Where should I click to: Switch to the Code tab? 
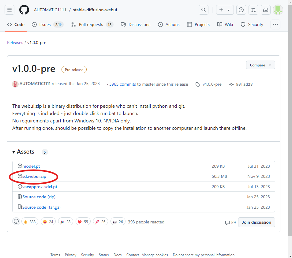point(16,24)
